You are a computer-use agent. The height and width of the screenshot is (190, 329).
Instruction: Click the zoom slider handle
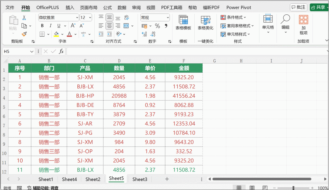(293, 188)
